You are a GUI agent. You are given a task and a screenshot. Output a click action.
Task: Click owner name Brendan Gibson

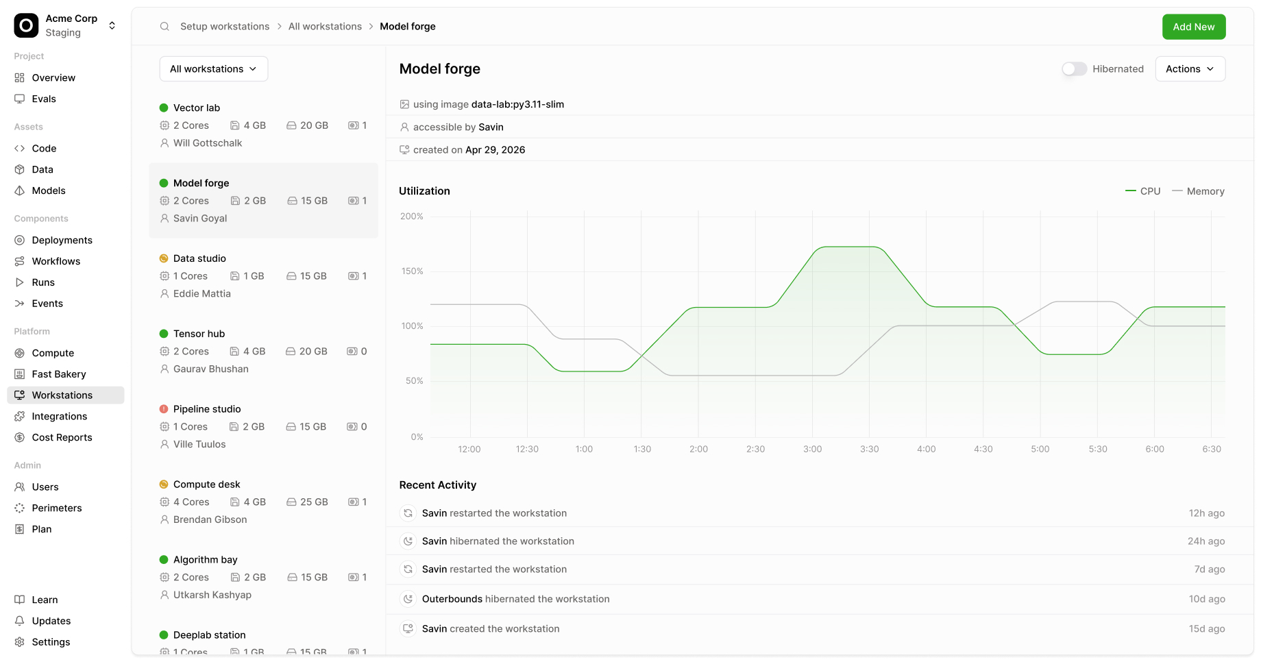210,519
